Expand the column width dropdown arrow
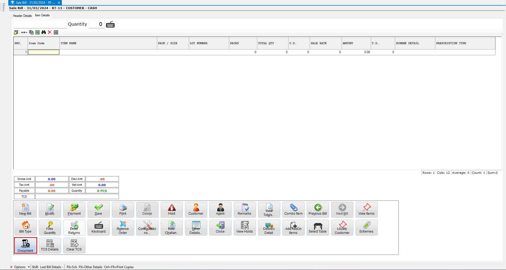The height and width of the screenshot is (270, 506). [24, 32]
